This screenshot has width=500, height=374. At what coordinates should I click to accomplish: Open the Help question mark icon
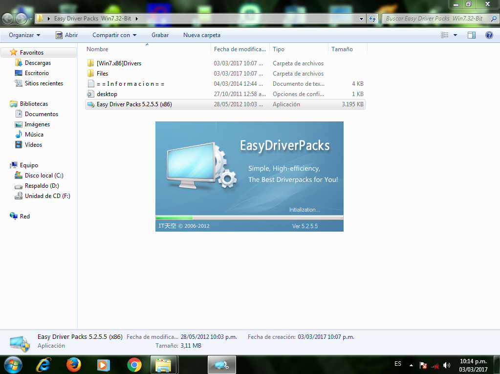pos(489,35)
